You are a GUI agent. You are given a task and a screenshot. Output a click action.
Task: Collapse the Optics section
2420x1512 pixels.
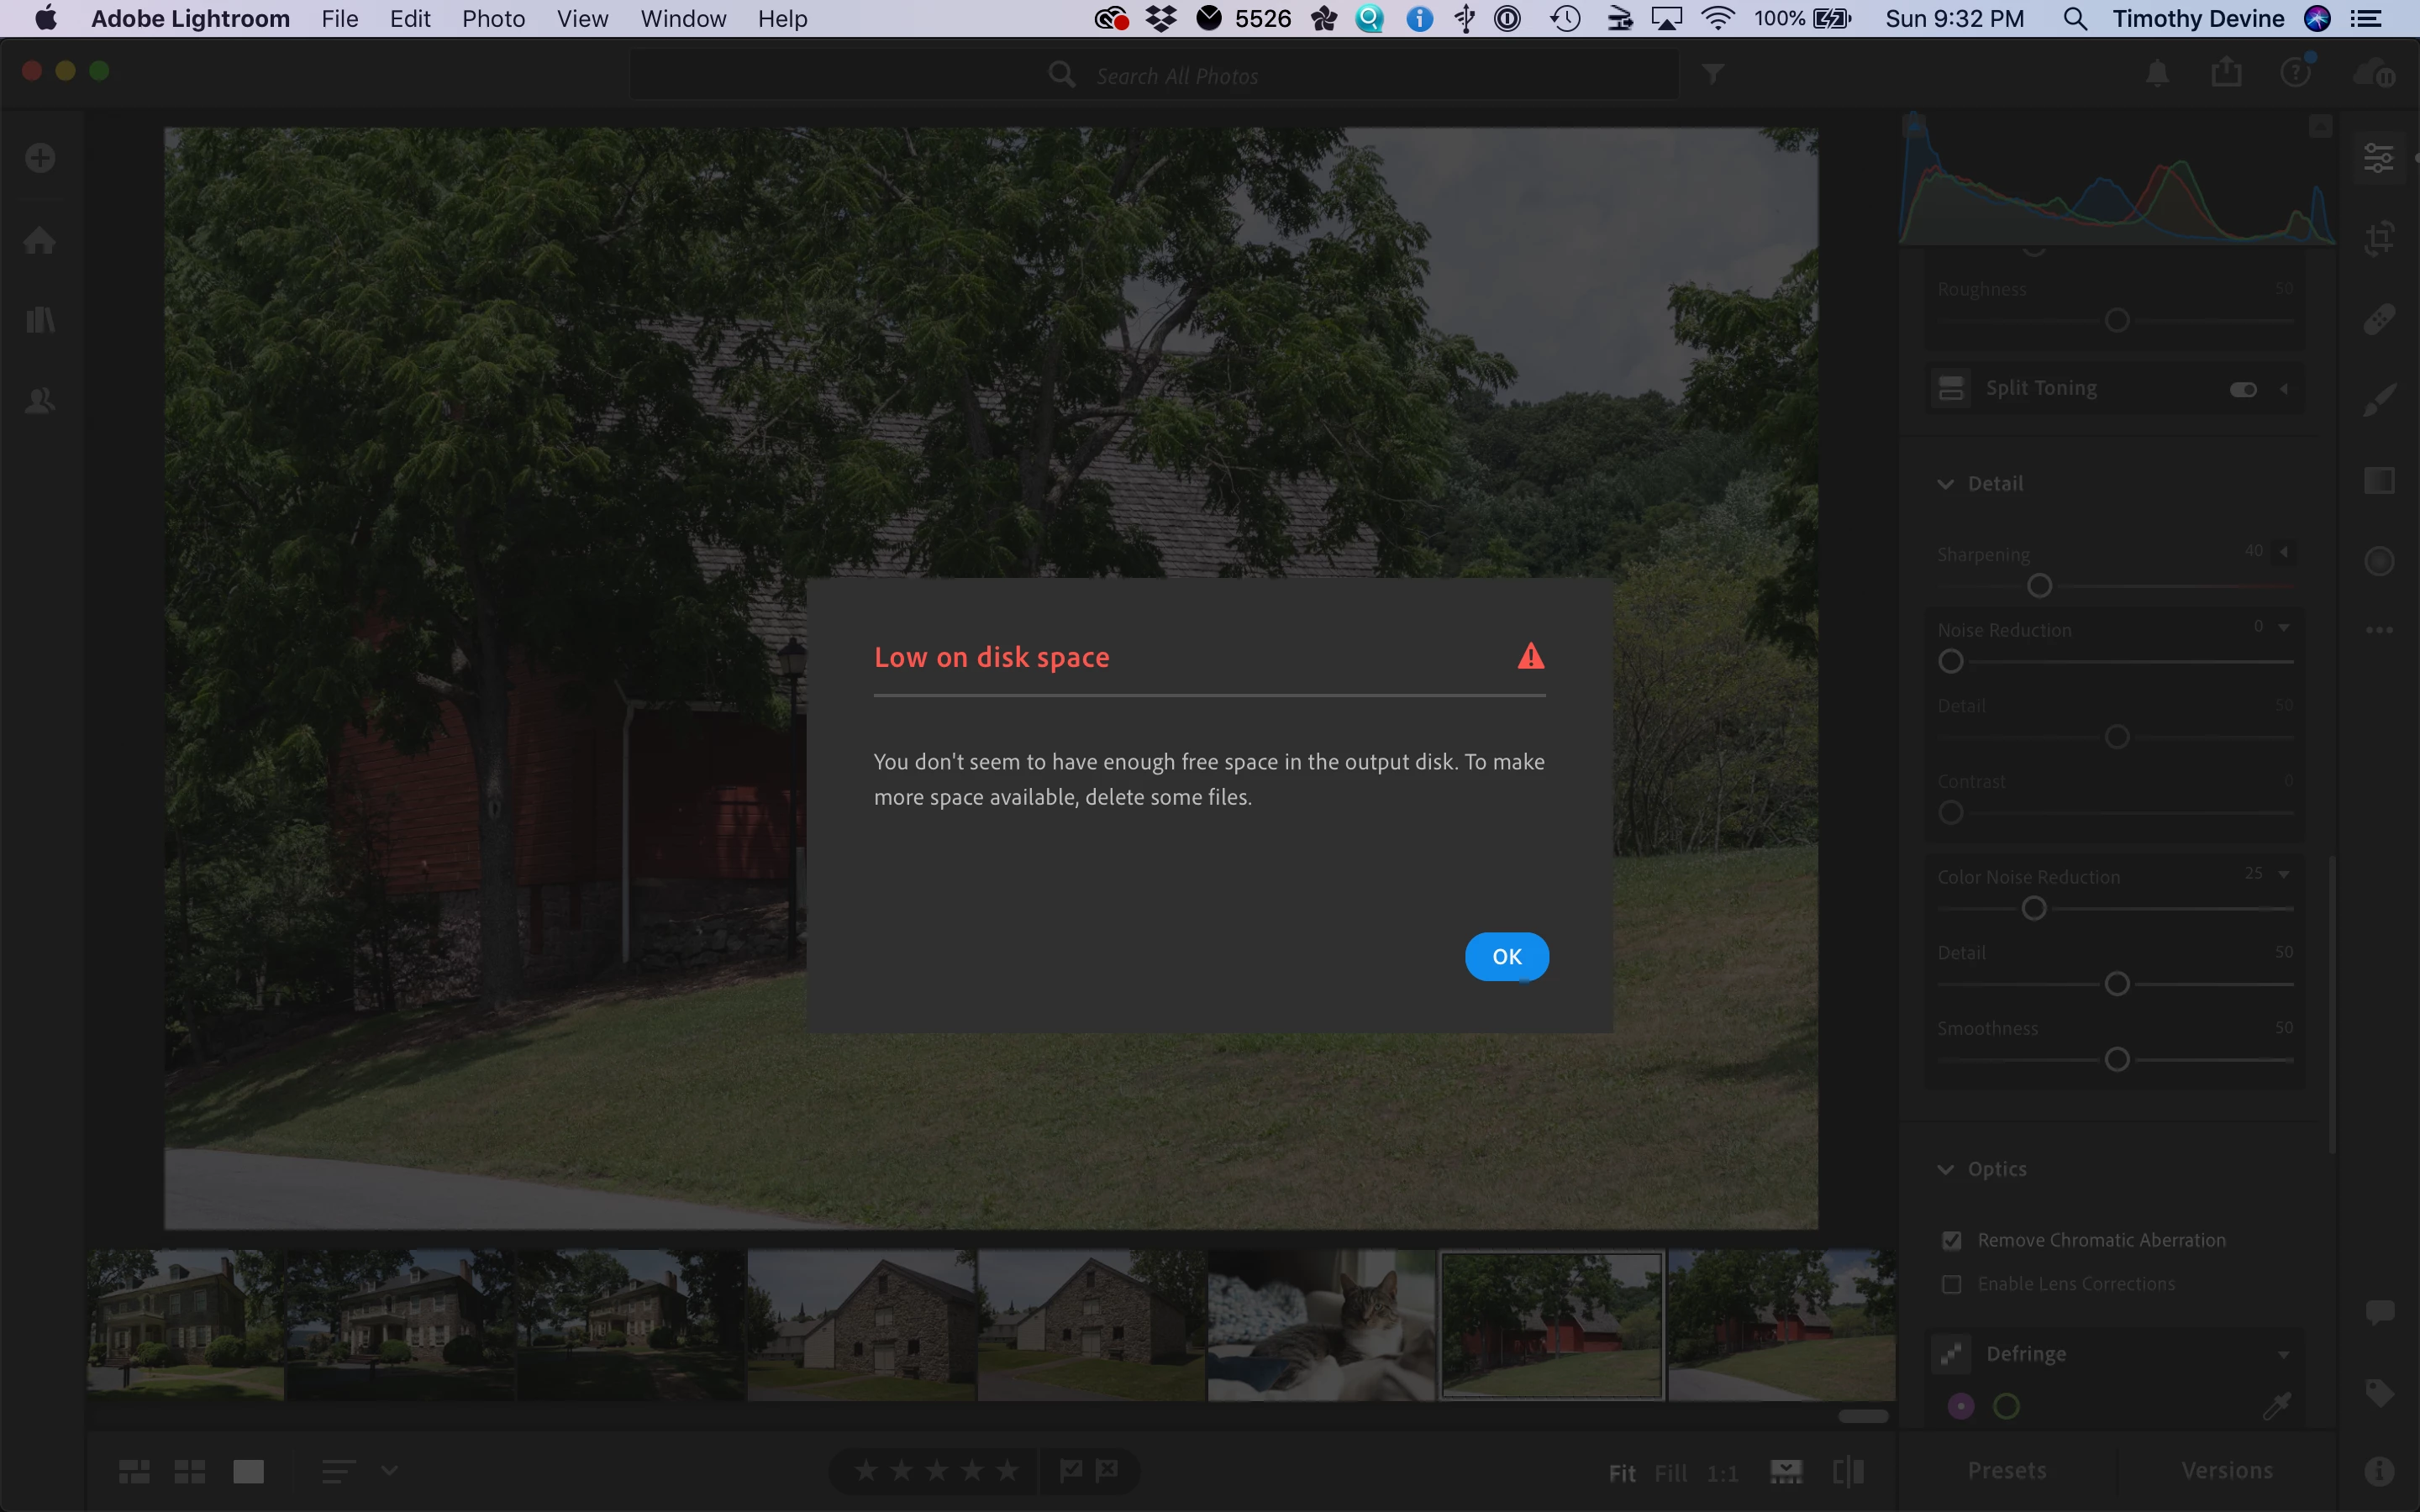pyautogui.click(x=1946, y=1169)
